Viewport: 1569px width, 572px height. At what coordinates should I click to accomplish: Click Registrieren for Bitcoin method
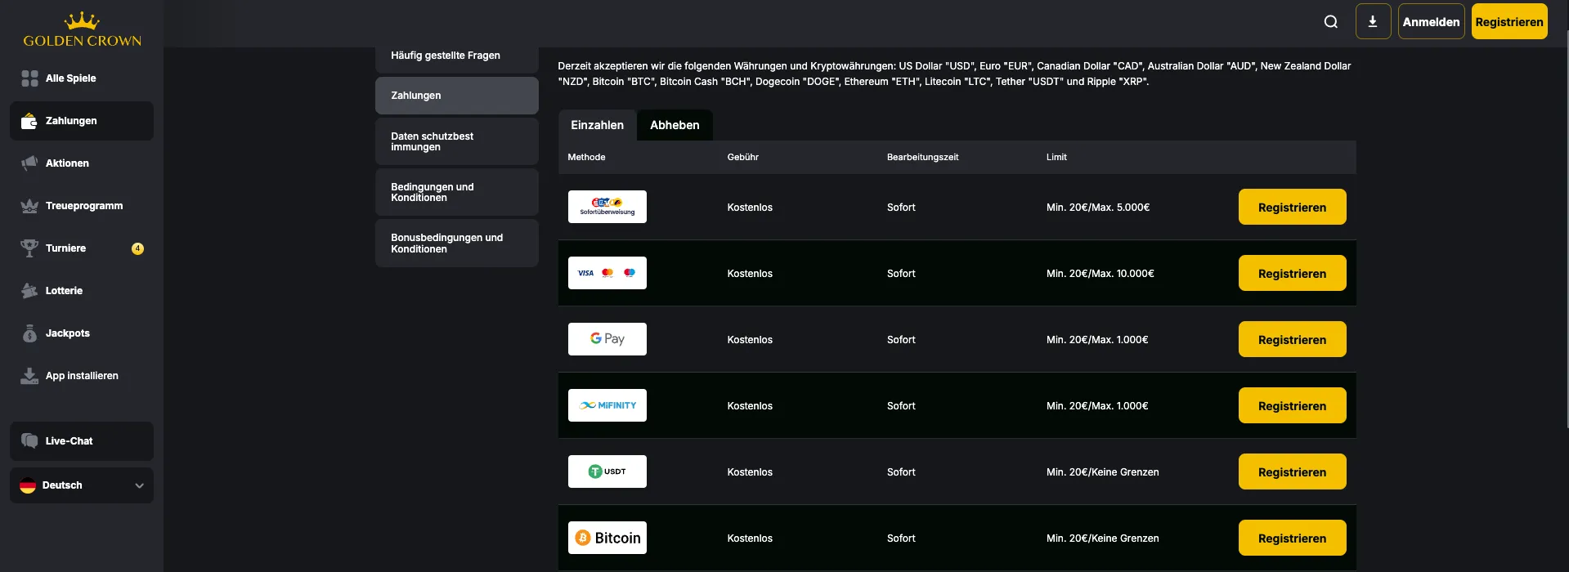1292,538
